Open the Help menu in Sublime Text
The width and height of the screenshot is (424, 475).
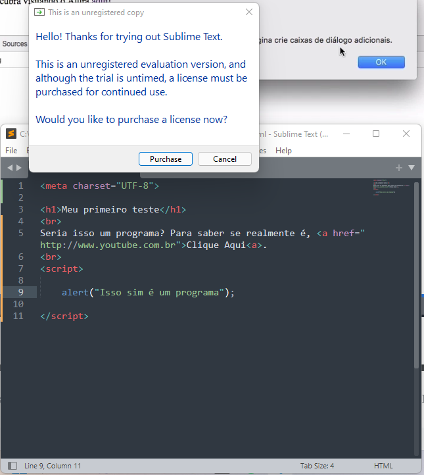click(283, 151)
